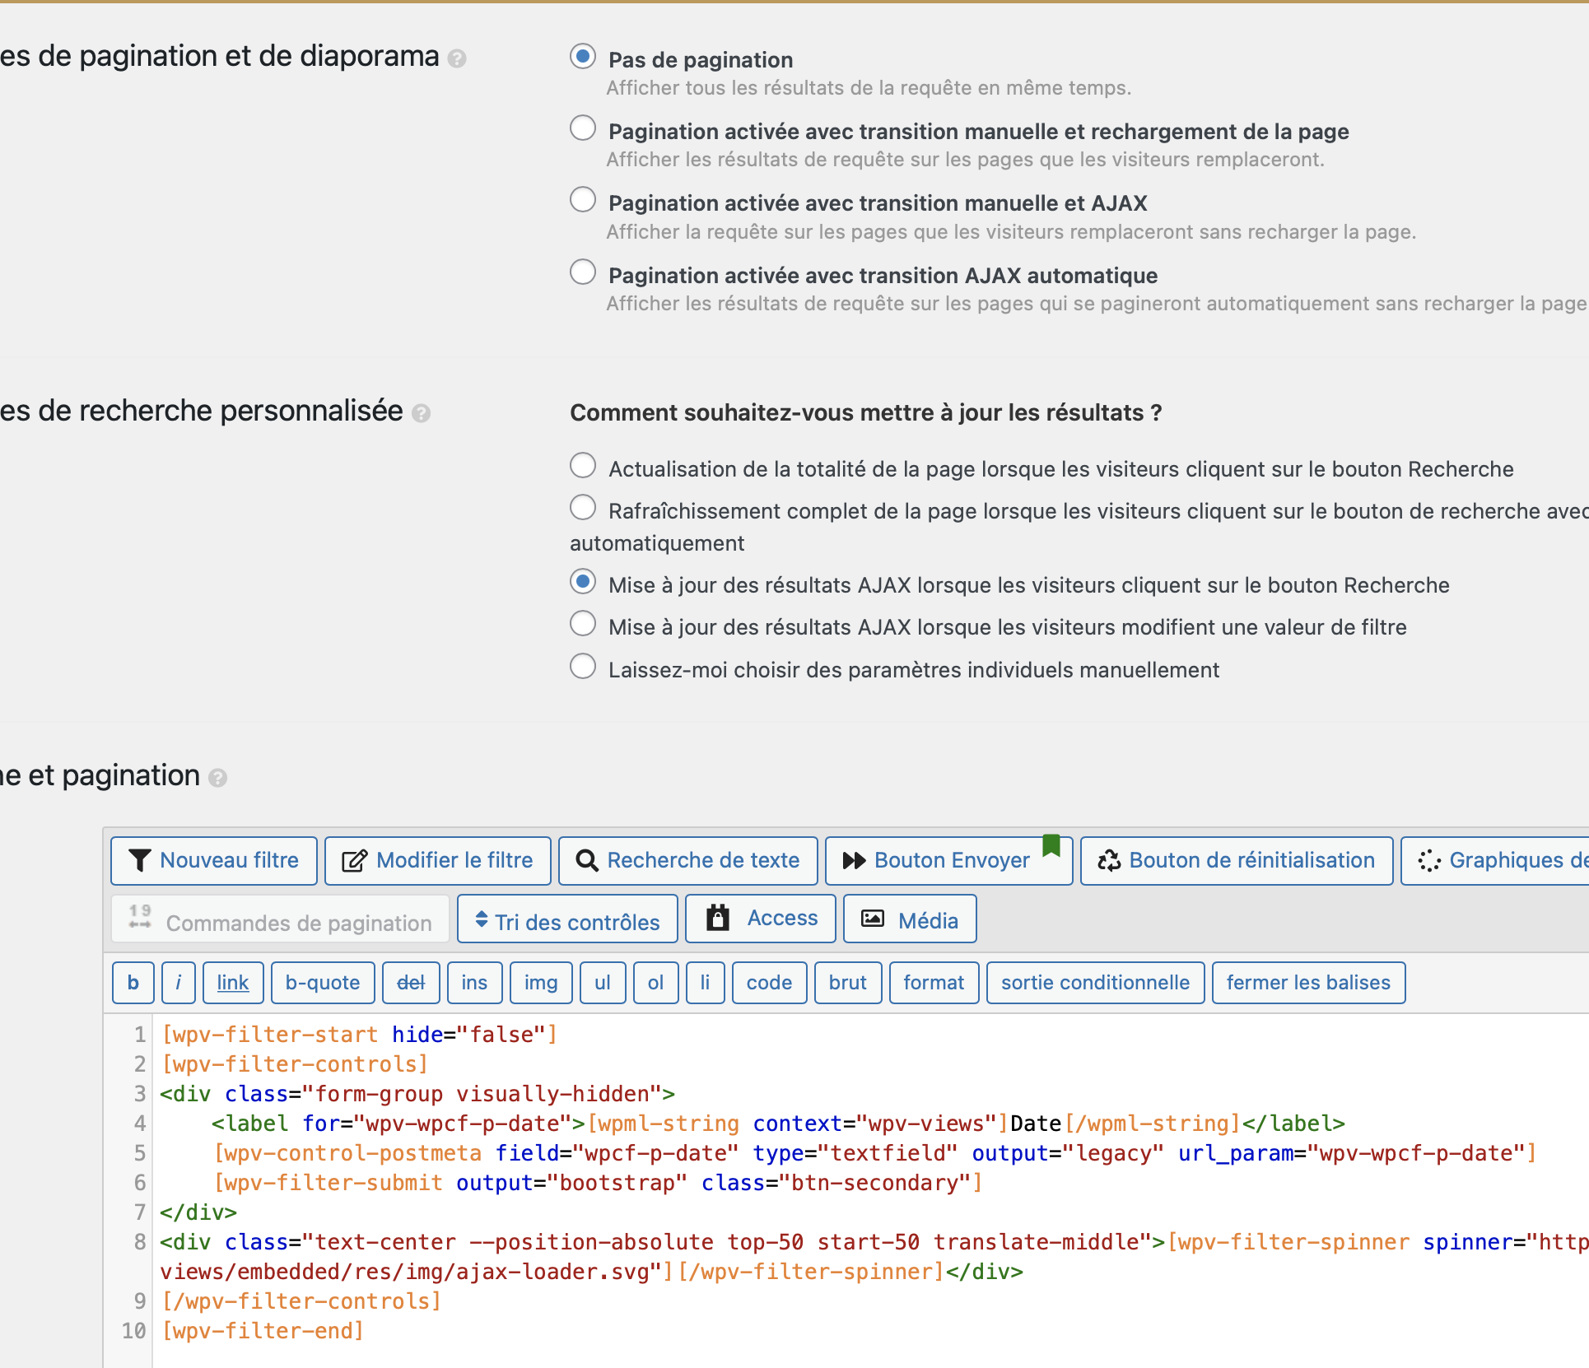Viewport: 1589px width, 1368px height.
Task: Click the '[/wpv-filter-controls]' code on line 9
Action: [x=301, y=1301]
